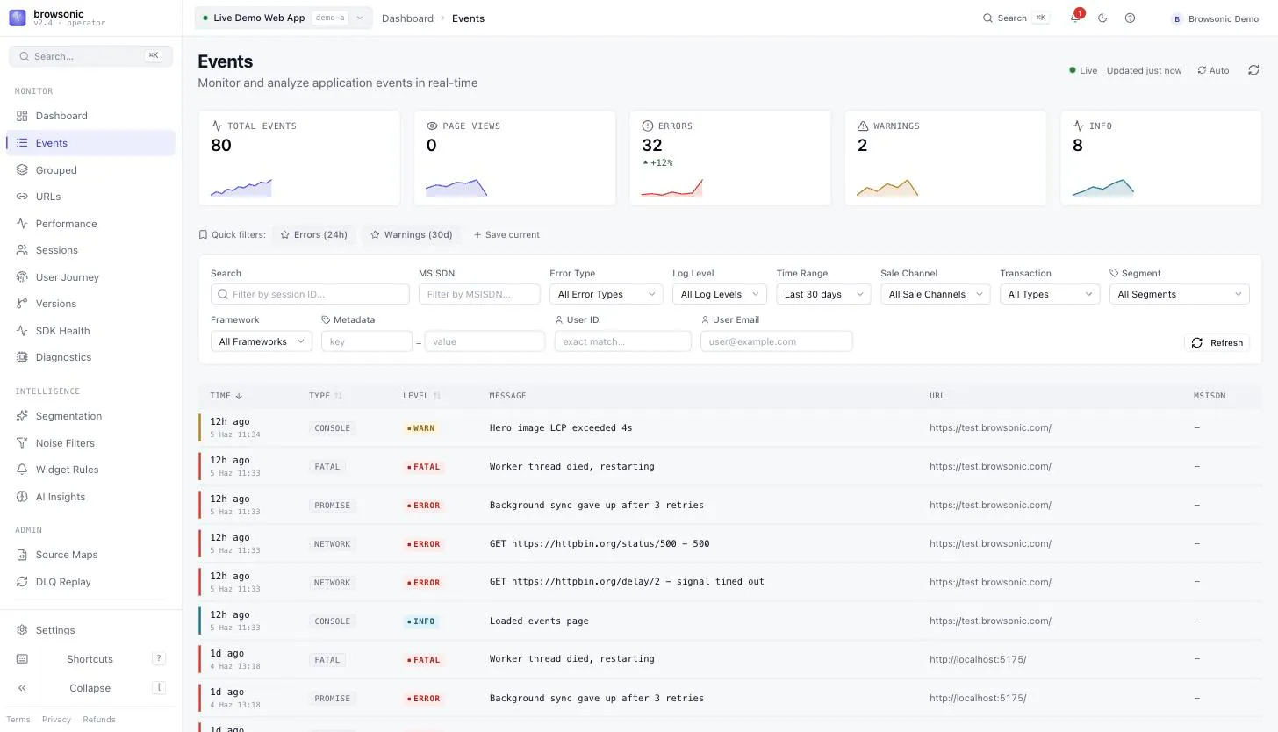Open the Privacy link
This screenshot has height=732, width=1278.
[x=56, y=720]
